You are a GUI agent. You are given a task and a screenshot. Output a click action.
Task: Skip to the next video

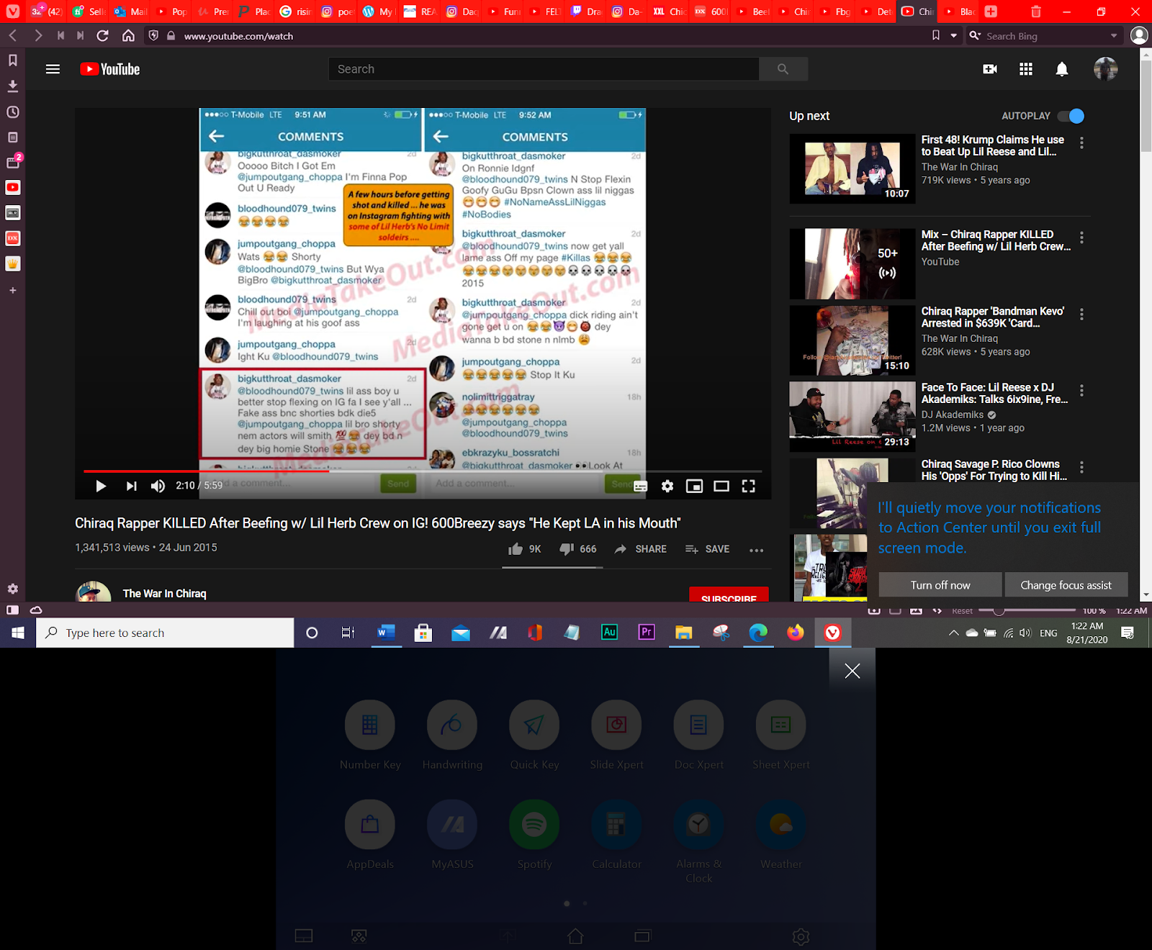tap(131, 487)
